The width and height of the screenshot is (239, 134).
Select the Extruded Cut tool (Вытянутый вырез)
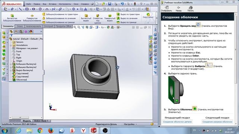pyautogui.click(x=86, y=18)
